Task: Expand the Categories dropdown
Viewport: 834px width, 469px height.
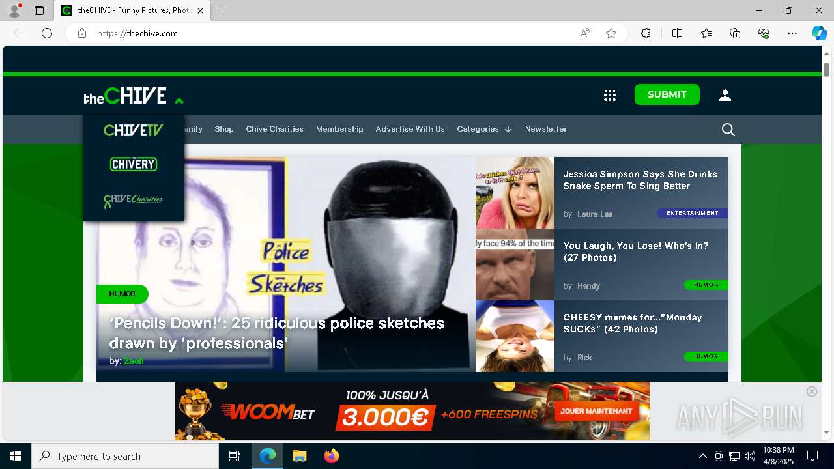Action: click(x=484, y=129)
